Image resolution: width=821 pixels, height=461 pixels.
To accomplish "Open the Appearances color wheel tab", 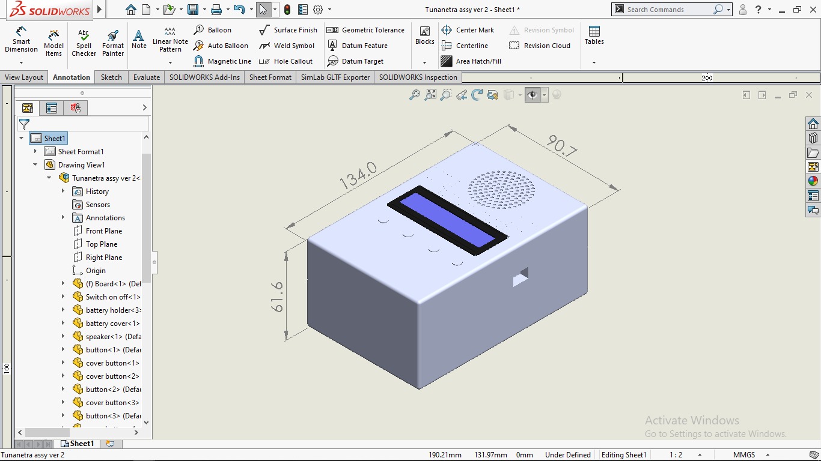I will click(813, 181).
